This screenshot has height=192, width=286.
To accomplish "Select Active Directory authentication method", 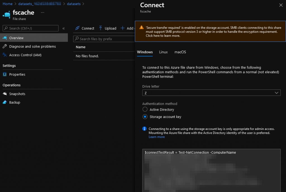I will (x=145, y=109).
